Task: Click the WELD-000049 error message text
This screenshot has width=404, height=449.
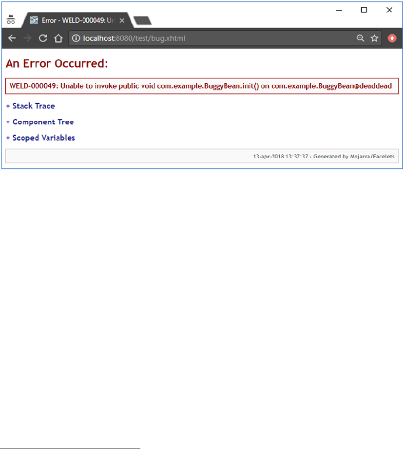Action: point(201,86)
